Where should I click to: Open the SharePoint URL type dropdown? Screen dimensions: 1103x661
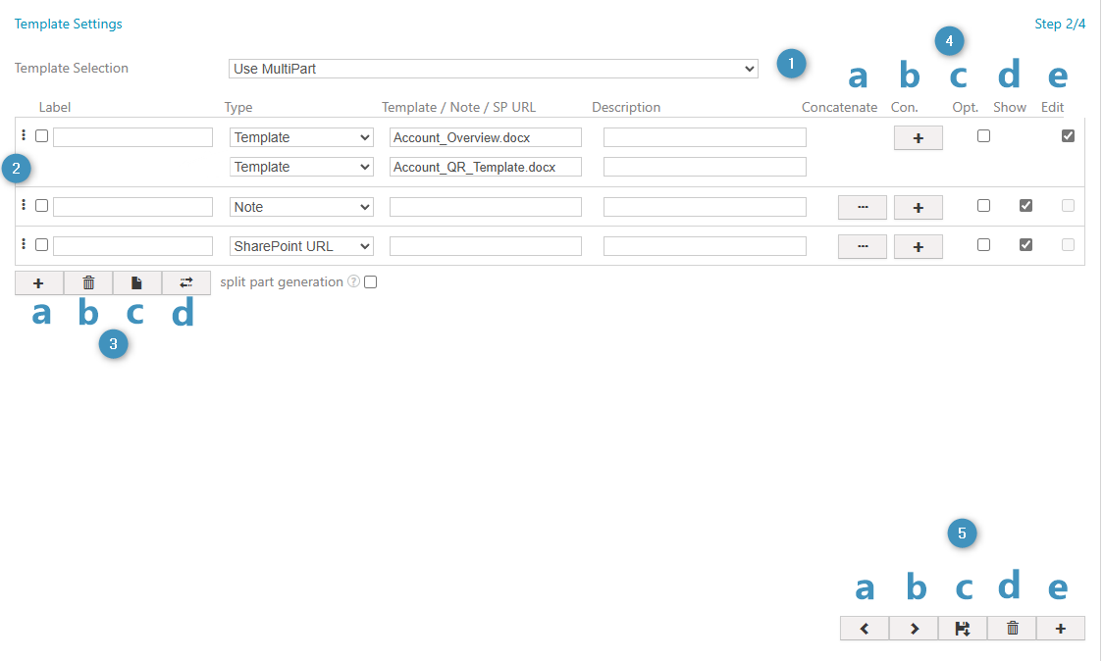[301, 246]
